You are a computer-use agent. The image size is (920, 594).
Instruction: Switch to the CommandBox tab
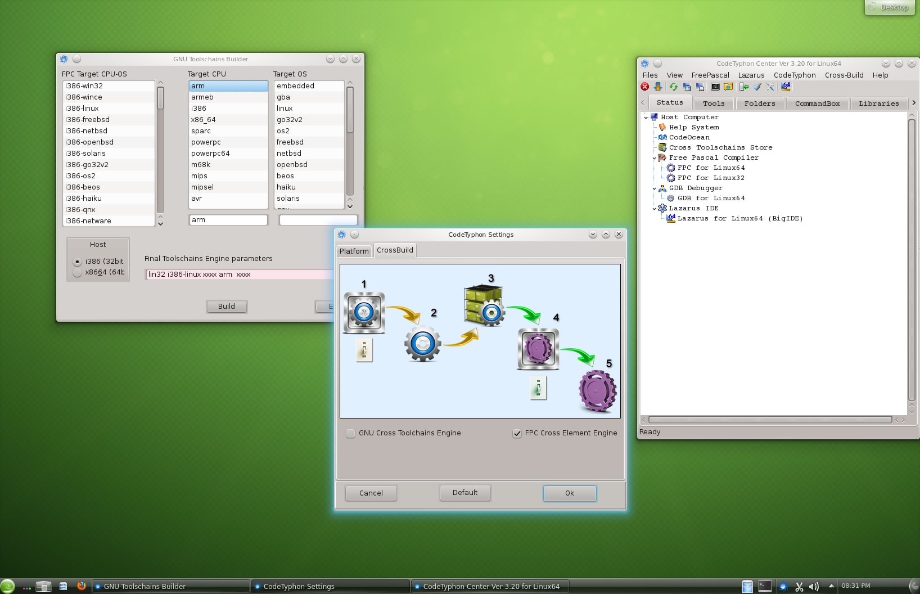817,103
